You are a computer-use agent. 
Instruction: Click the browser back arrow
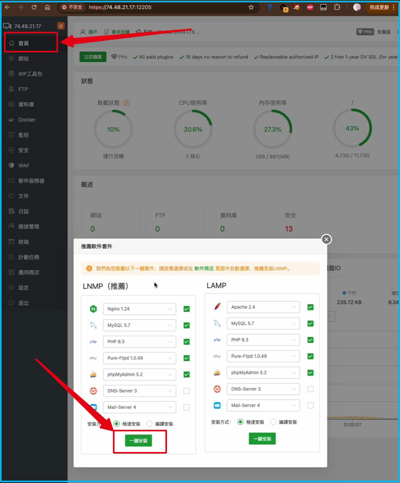point(7,7)
